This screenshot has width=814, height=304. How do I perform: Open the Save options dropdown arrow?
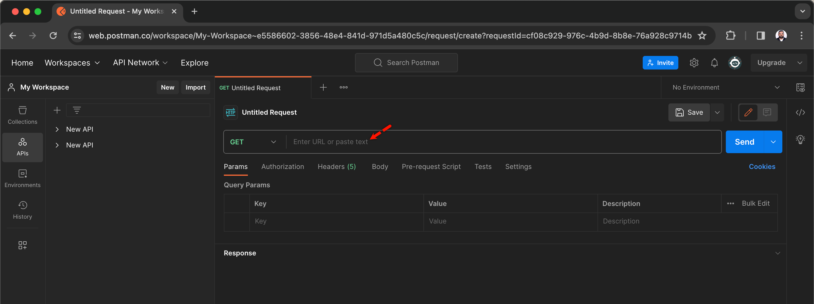point(717,112)
